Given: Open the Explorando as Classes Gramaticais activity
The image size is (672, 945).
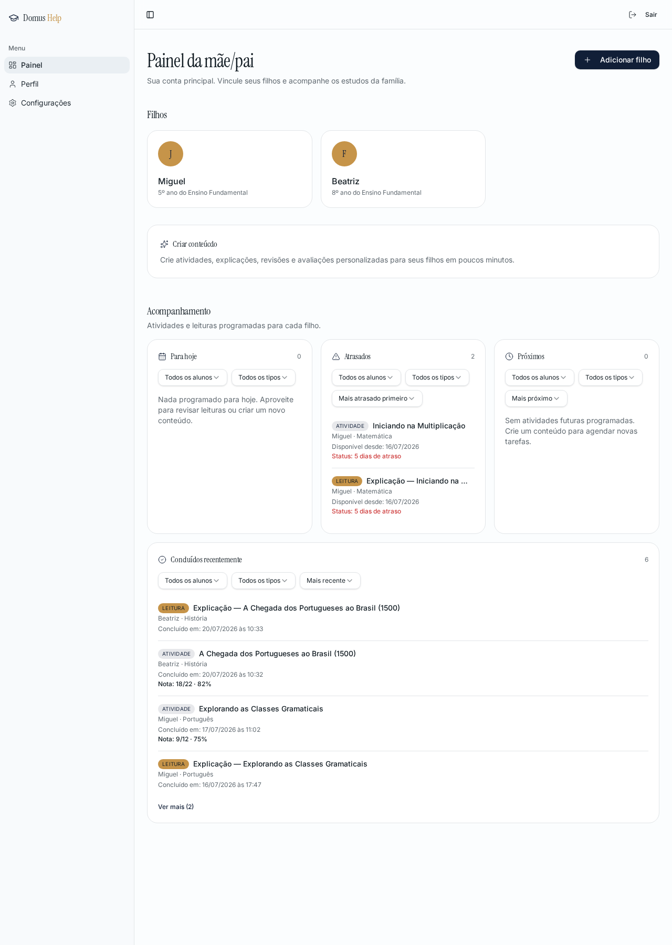Looking at the screenshot, I should (261, 709).
